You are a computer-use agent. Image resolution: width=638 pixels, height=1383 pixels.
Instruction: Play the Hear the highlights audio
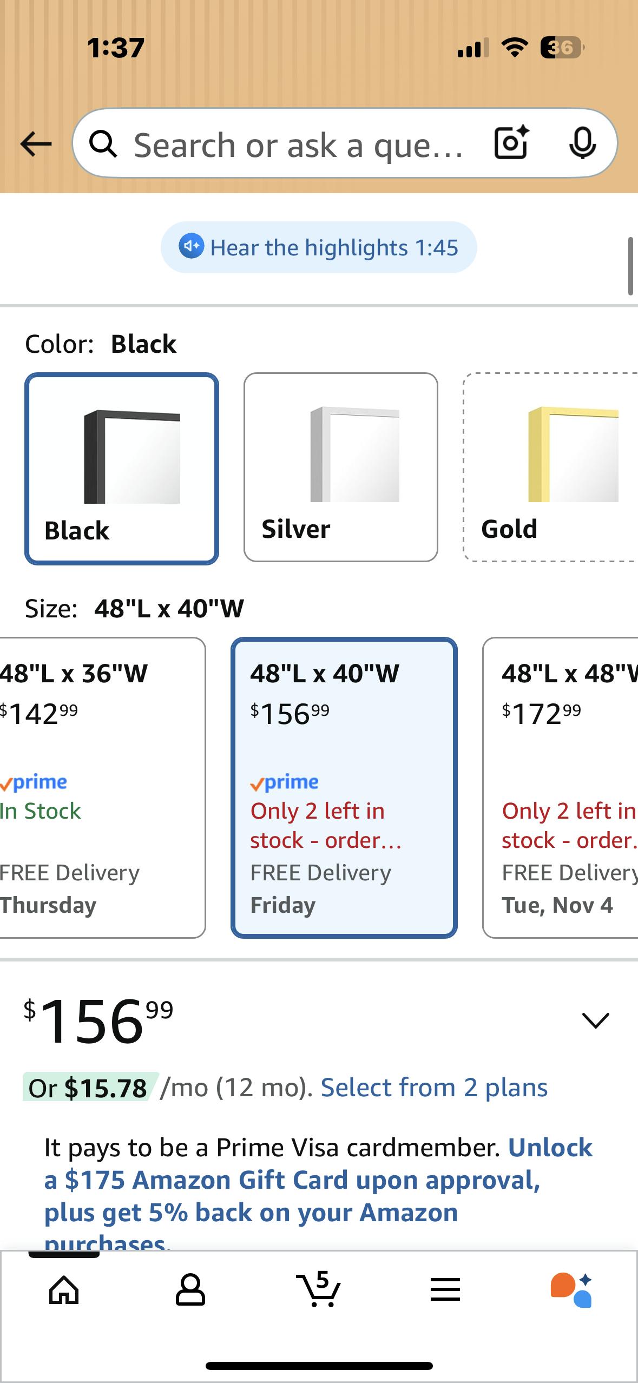point(319,248)
